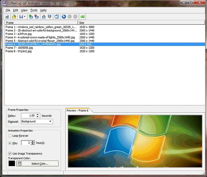The image size is (207, 177).
Task: Select Frame 4 A-colored-crown row
Action: 105,37
